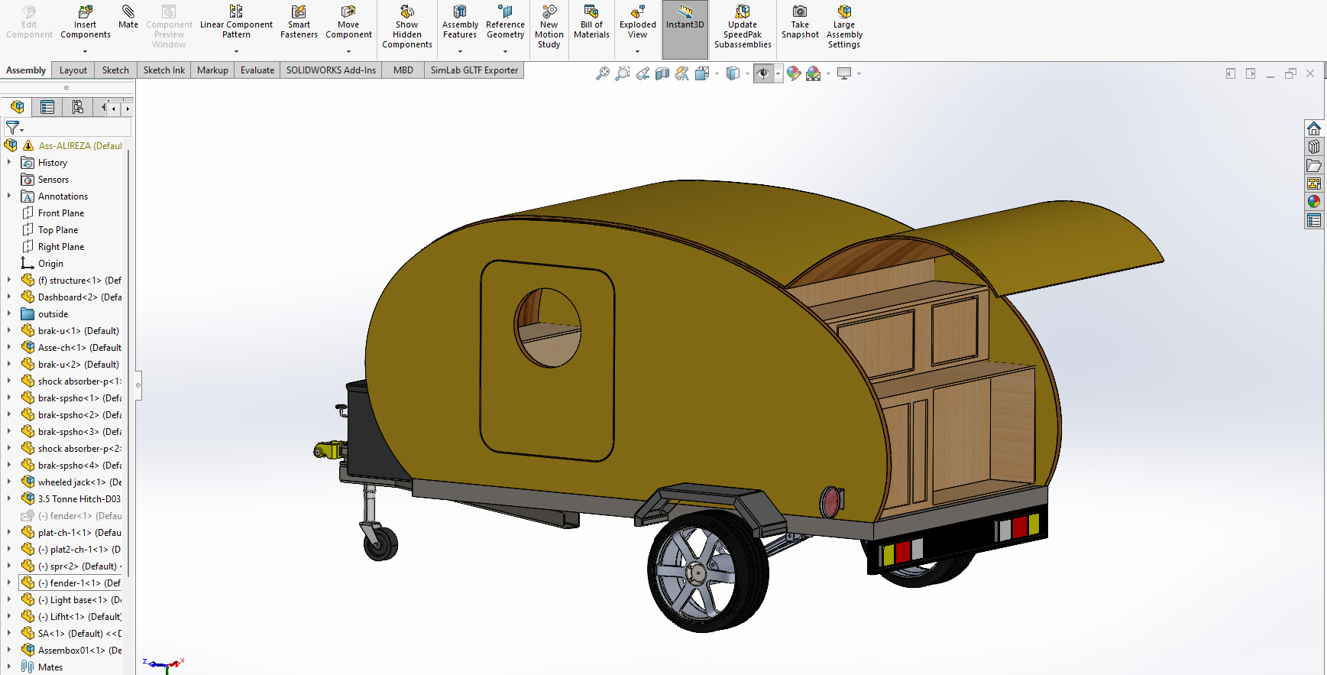
Task: Open PropertyManager panel tab
Action: [x=47, y=107]
